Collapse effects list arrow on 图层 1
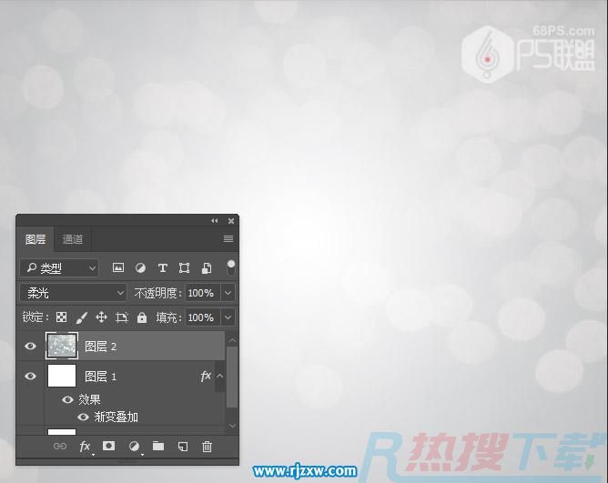Viewport: 608px width, 483px height. tap(220, 376)
